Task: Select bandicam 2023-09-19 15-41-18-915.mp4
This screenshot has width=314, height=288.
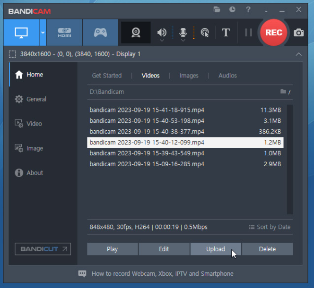Action: [x=185, y=110]
